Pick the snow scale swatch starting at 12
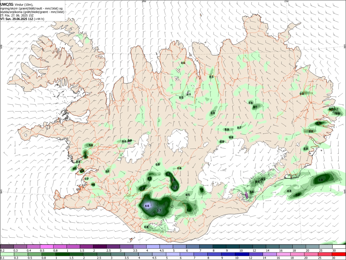Image resolution: width=346 pixels, height=260 pixels. click(x=259, y=247)
